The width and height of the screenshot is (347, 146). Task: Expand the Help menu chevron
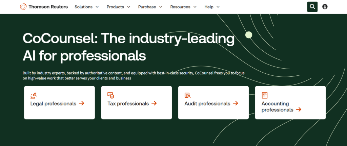[218, 7]
